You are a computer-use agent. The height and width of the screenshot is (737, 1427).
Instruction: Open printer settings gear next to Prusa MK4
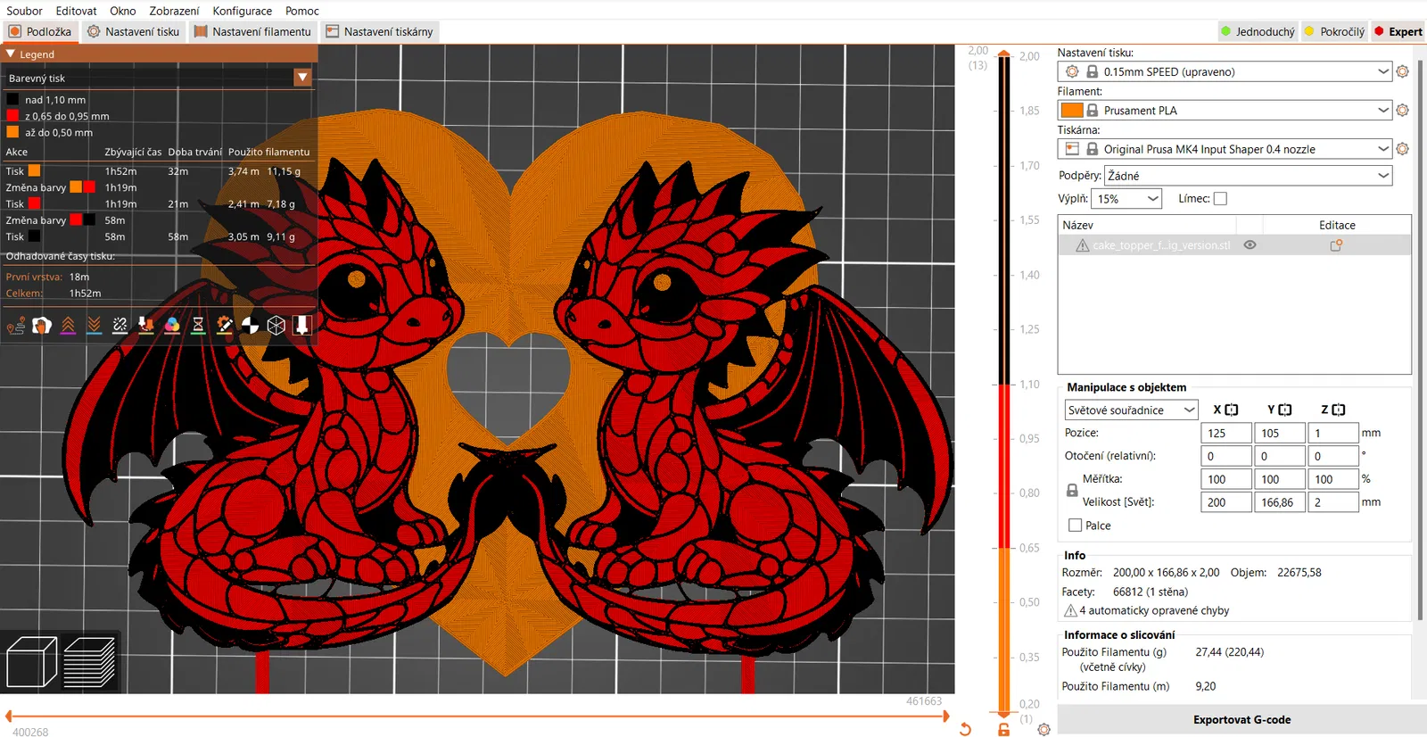pos(1403,149)
